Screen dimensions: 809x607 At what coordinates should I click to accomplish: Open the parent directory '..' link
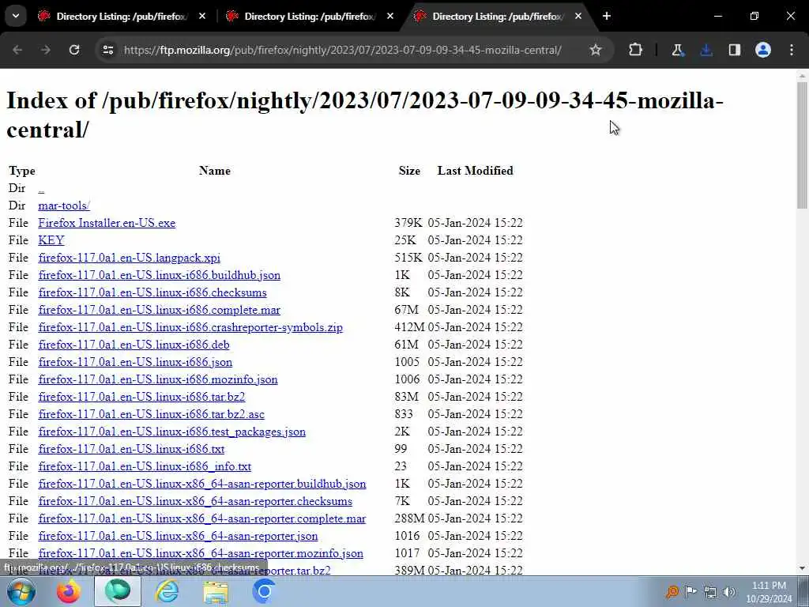41,188
